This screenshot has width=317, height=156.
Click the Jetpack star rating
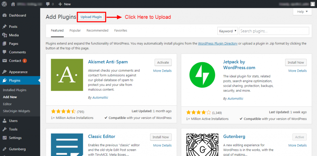[198, 112]
